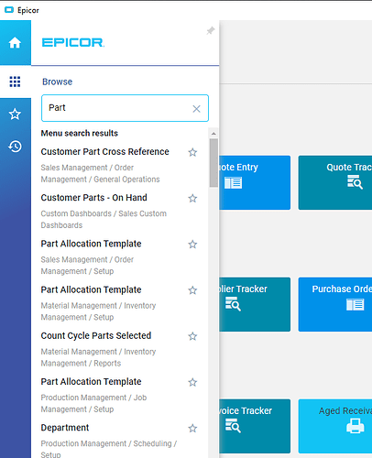Open Count Cycle Parts Selected report

click(x=96, y=335)
